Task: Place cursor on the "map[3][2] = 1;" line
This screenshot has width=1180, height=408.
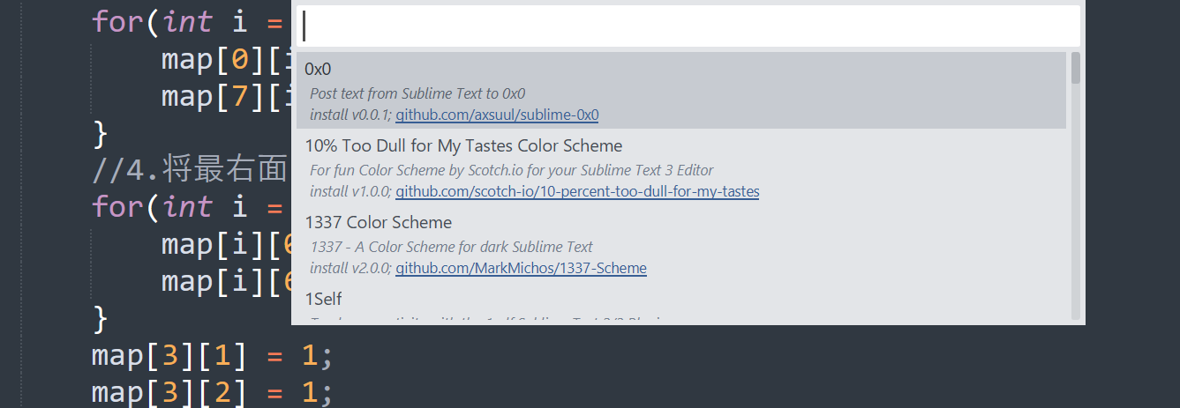Action: click(212, 392)
